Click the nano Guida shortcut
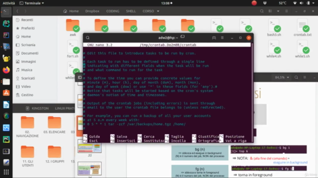The image size is (318, 178). 91,136
